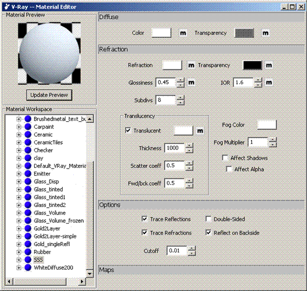Enable Double-Sided option
307x291 pixels.
[208, 219]
